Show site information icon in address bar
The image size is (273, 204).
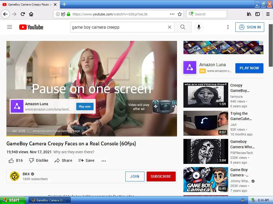(58, 14)
